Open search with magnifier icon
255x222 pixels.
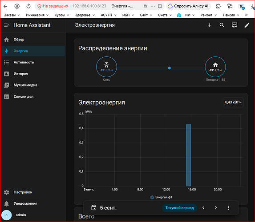click(x=222, y=25)
